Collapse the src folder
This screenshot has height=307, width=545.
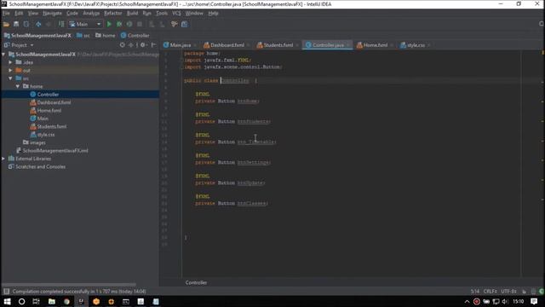pyautogui.click(x=10, y=78)
